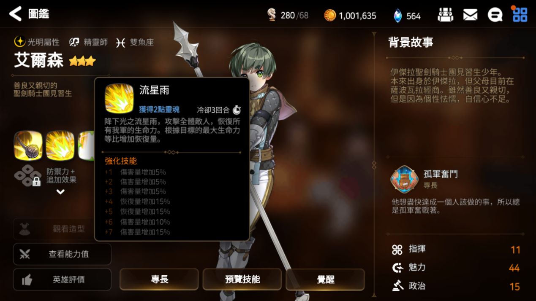Tap the 光明屬性 element icon
This screenshot has width=536, height=301.
pos(19,42)
